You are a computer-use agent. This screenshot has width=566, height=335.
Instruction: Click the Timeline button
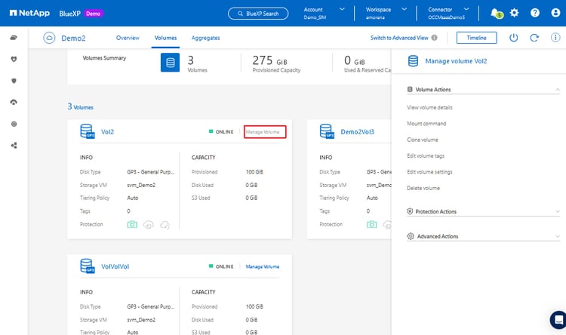[476, 38]
